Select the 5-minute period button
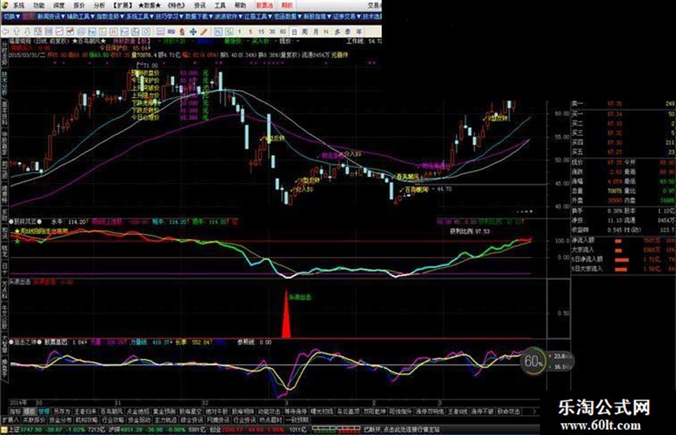 [250, 31]
